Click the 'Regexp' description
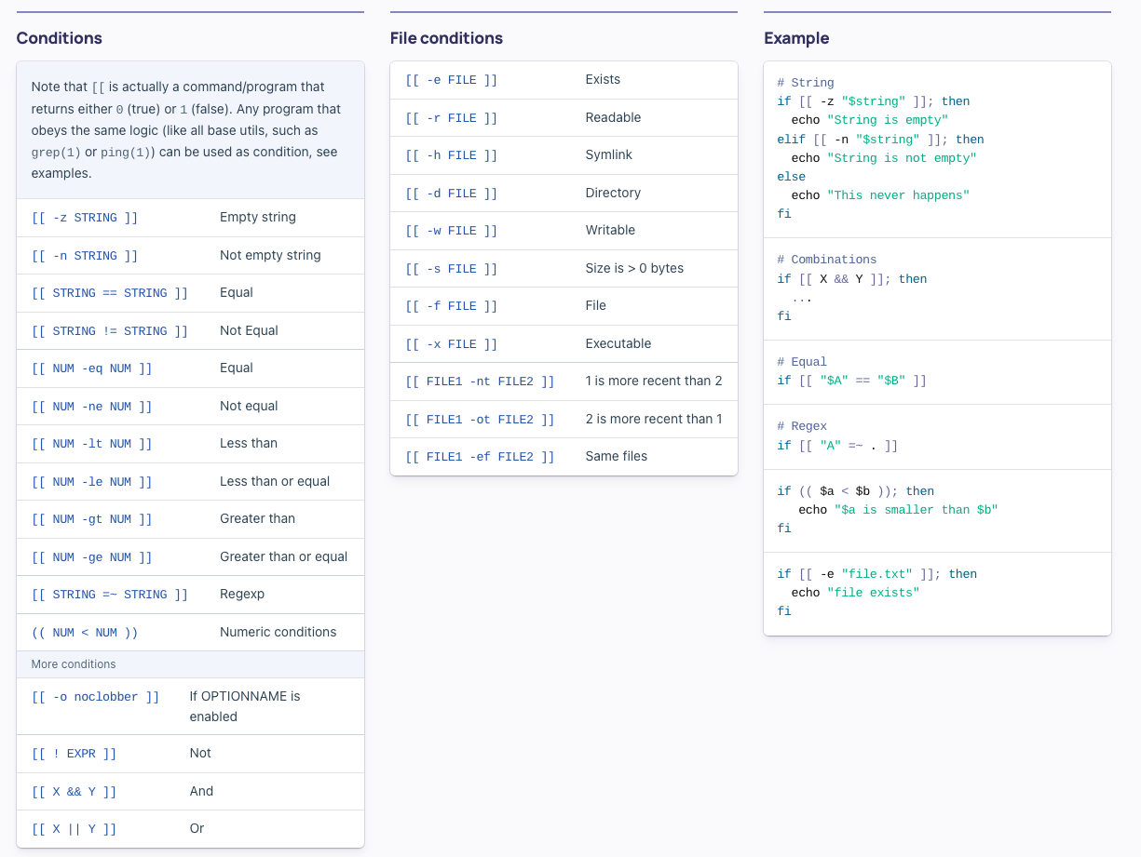1141x857 pixels. pyautogui.click(x=243, y=594)
